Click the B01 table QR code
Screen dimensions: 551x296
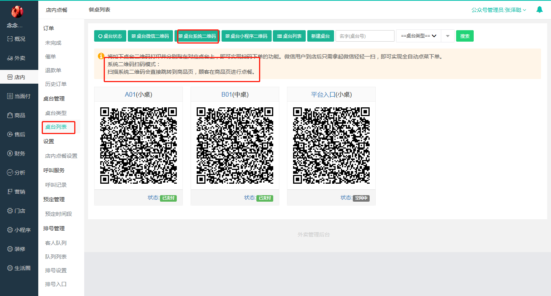[235, 146]
